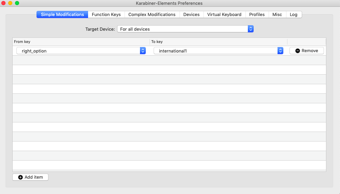Open the Virtual Keyboard tab

(224, 15)
